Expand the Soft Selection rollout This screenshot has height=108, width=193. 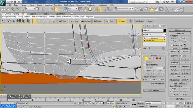click(154, 90)
